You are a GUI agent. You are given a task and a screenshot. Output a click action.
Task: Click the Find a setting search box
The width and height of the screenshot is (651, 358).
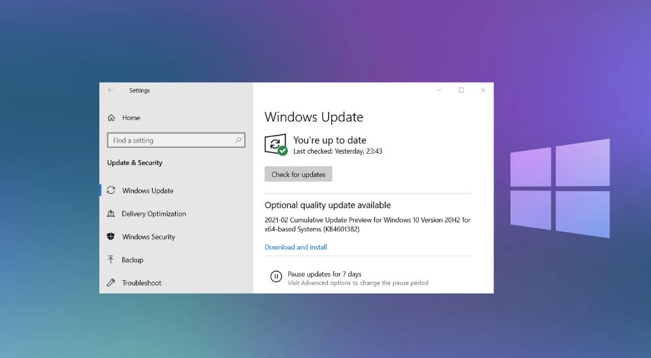tap(176, 140)
